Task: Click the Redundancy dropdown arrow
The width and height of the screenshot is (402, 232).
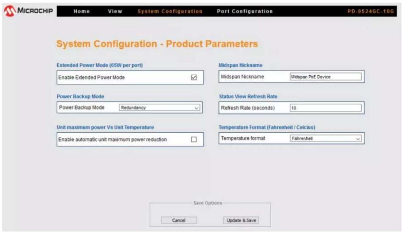Action: [196, 108]
